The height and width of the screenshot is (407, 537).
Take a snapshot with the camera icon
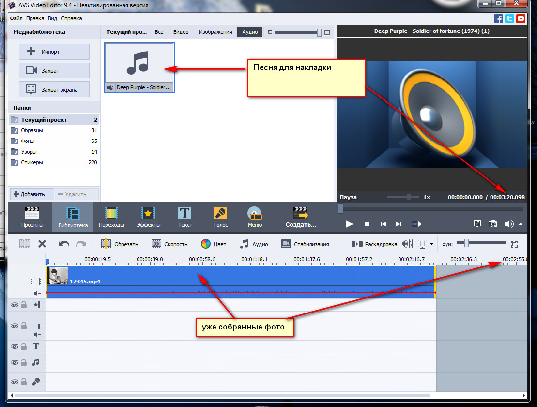(493, 224)
